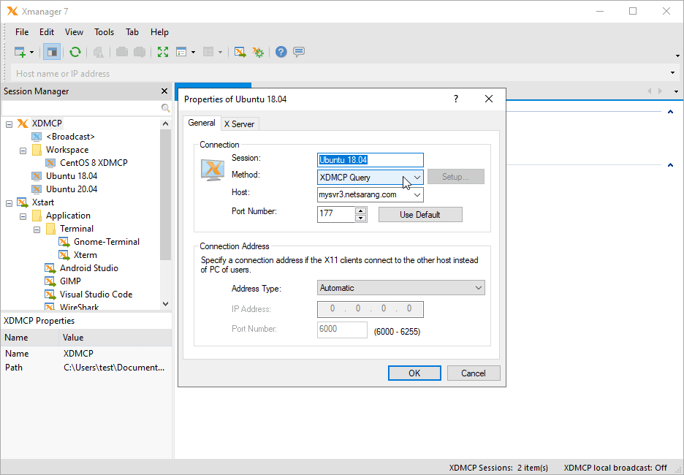Click the green Full Screen arrows icon

pos(163,52)
